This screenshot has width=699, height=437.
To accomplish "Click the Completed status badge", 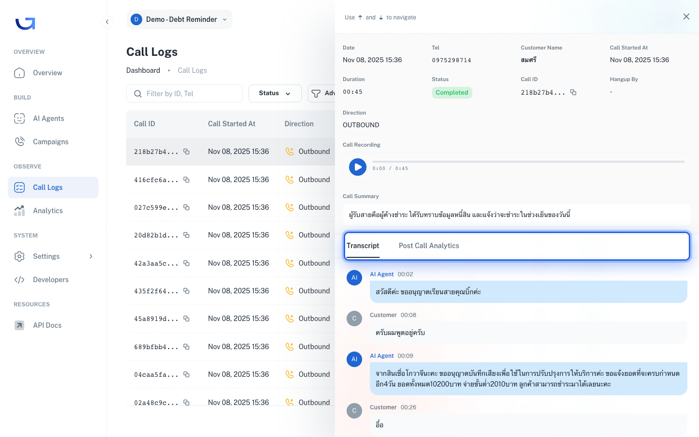I will (452, 93).
